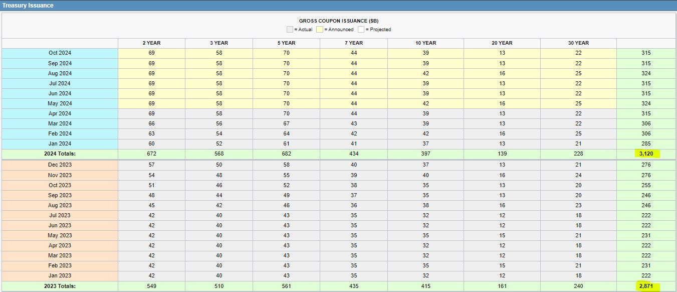
Task: Select the 2 YEAR column header
Action: (151, 43)
